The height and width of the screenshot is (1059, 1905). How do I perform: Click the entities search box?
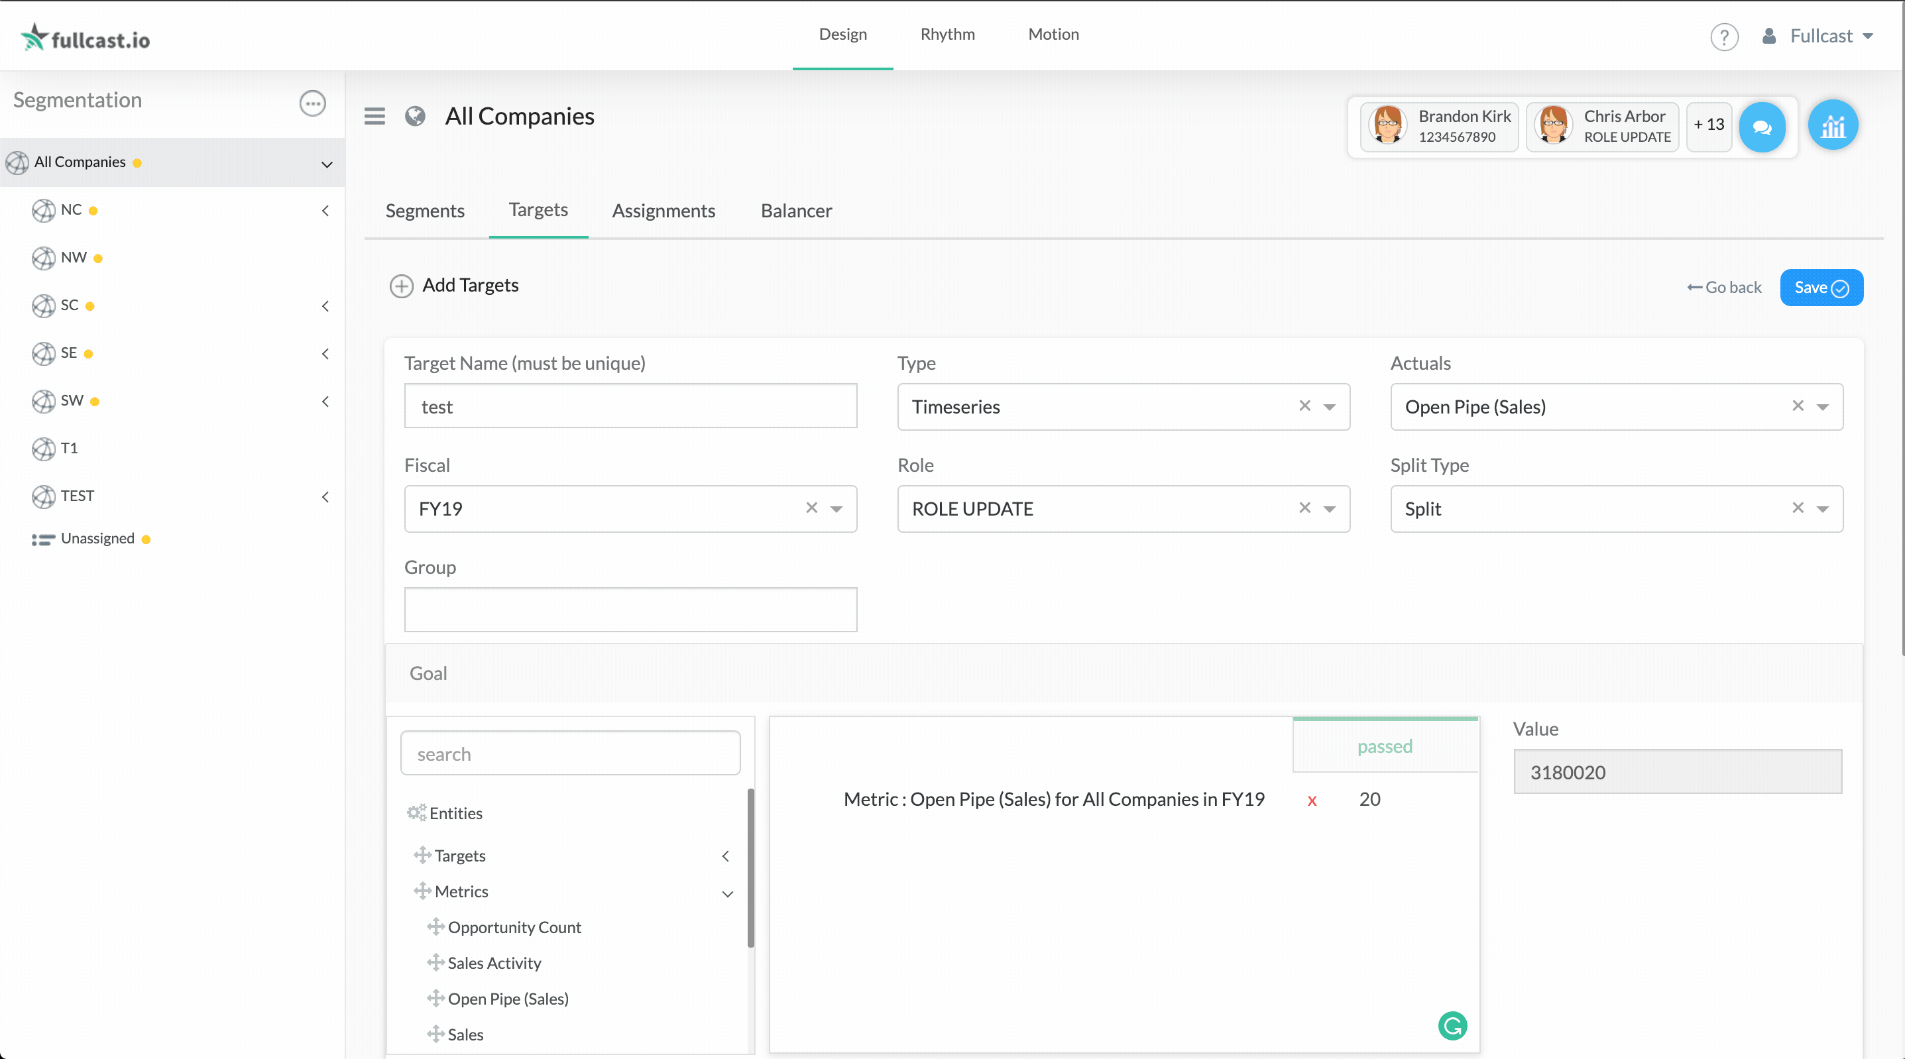[x=570, y=753]
